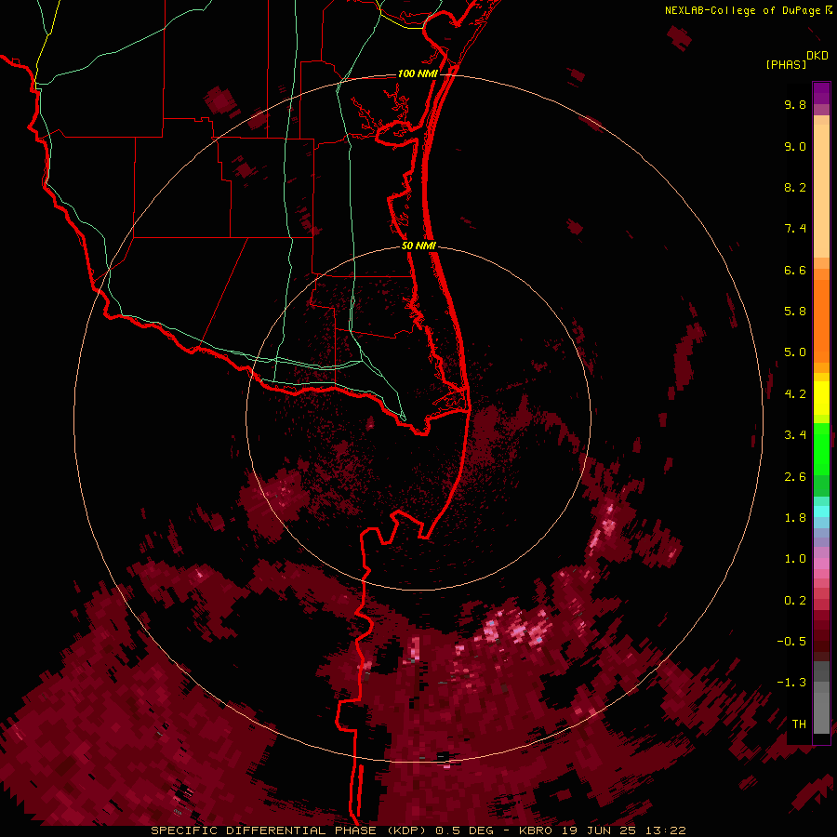Click the 7.4 value on the scale
The height and width of the screenshot is (837, 837).
(795, 229)
